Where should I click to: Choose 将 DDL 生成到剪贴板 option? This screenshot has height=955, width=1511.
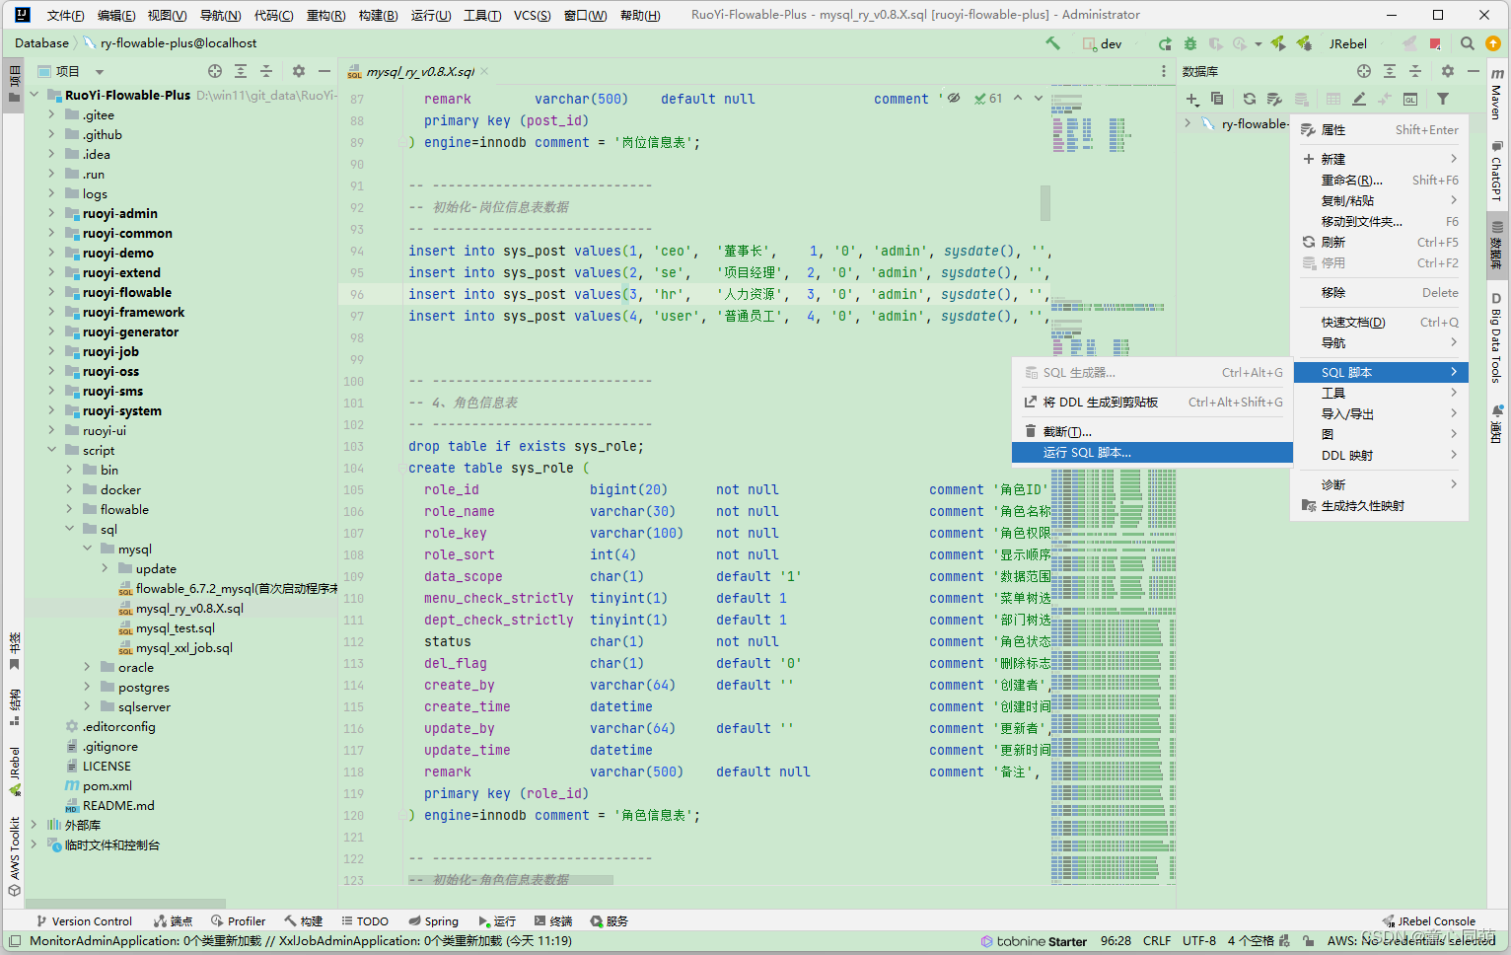point(1152,403)
